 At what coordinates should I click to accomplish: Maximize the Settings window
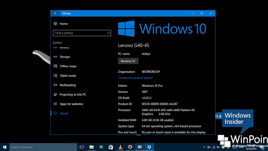[202, 13]
